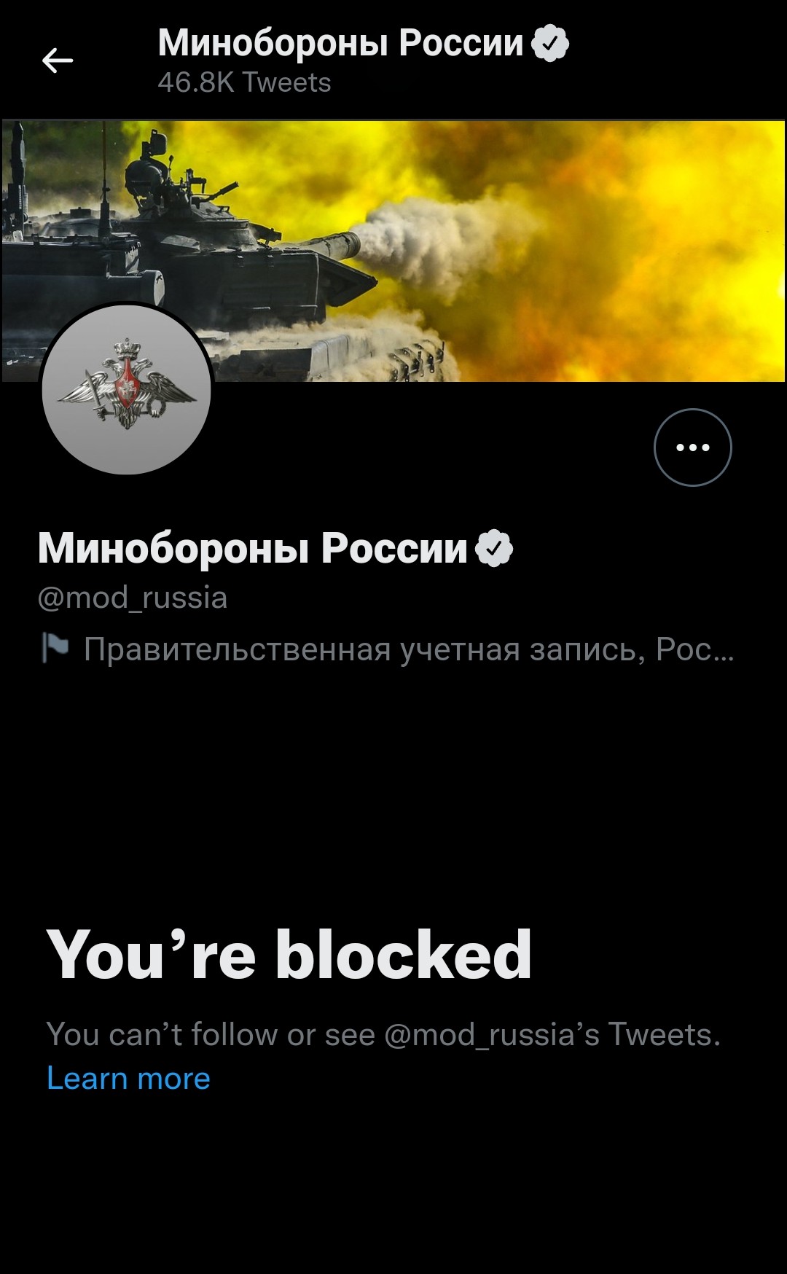Open the eagle emblem profile avatar
Image resolution: width=787 pixels, height=1274 pixels.
[x=127, y=390]
